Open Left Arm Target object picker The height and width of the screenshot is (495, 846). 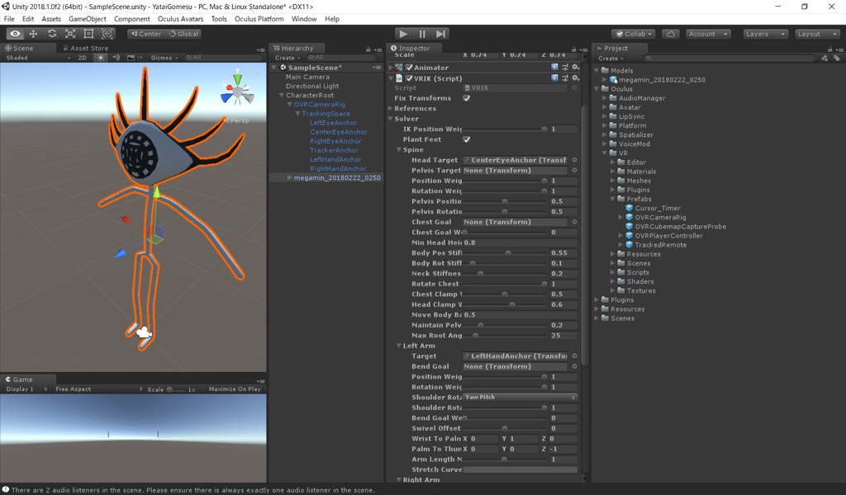coord(574,356)
